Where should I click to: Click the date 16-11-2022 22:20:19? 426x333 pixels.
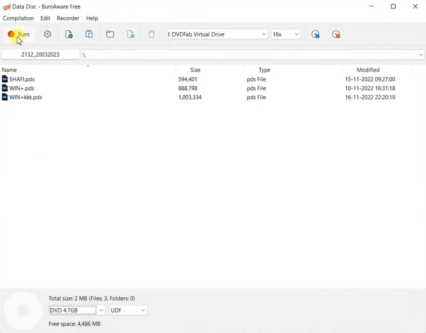pyautogui.click(x=370, y=97)
